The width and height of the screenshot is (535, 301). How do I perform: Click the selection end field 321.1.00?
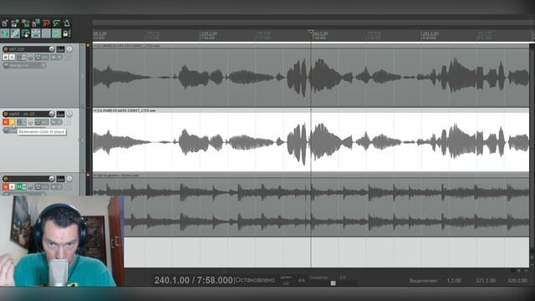486,280
